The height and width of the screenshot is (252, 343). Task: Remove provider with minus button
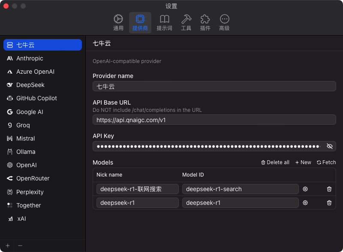(x=20, y=246)
